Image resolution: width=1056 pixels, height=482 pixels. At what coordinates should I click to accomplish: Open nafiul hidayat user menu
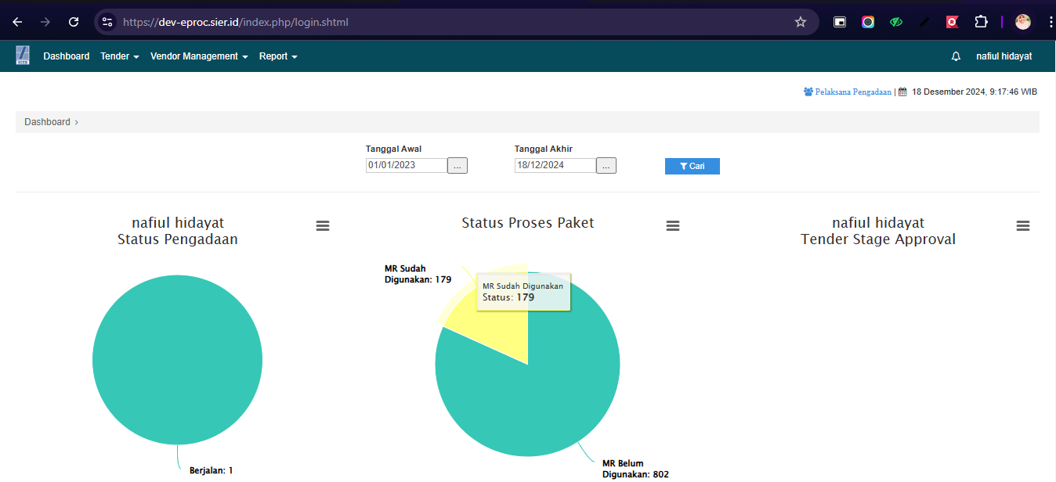coord(1004,56)
